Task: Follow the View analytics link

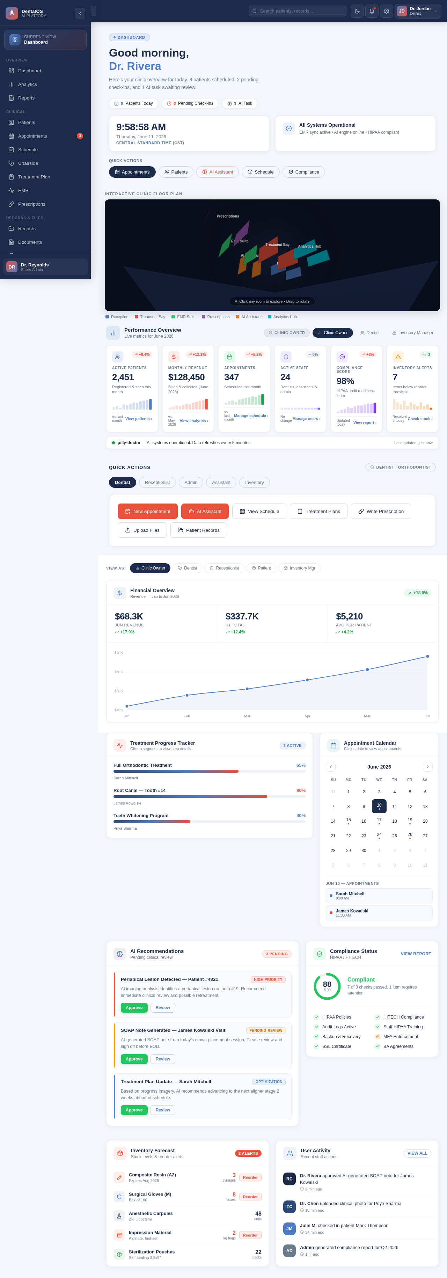Action: (194, 421)
